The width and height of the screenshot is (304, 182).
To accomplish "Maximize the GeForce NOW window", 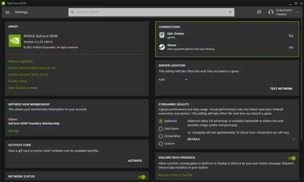I will coord(296,3).
